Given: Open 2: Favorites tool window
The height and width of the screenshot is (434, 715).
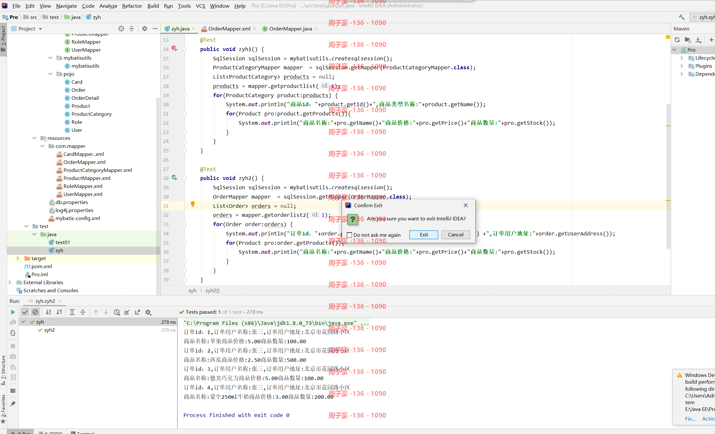Looking at the screenshot, I should 3,409.
